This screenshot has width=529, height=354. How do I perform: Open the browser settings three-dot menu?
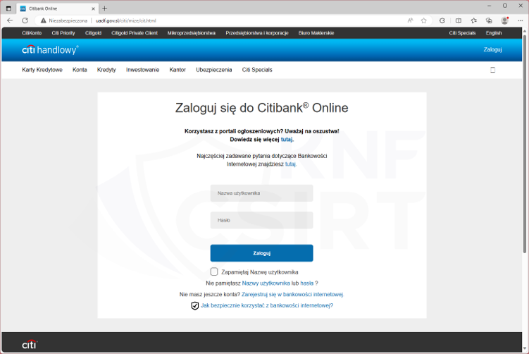pyautogui.click(x=520, y=20)
